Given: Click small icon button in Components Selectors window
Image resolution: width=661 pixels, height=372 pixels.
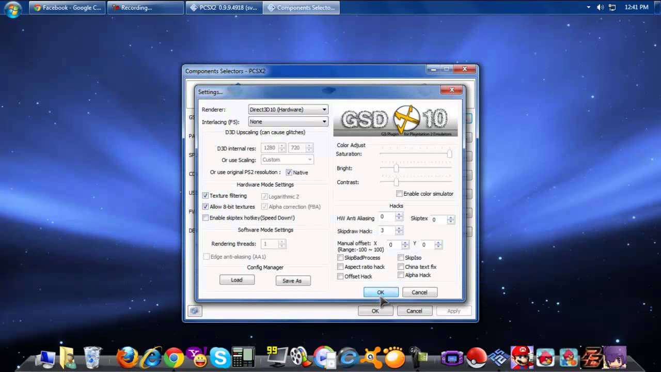Looking at the screenshot, I should (194, 311).
